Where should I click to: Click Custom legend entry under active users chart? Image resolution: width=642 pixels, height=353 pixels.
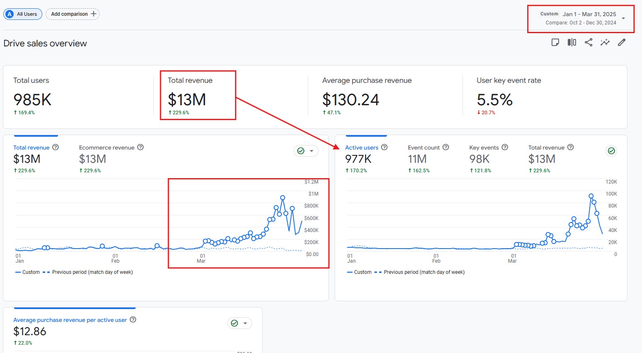(x=359, y=272)
